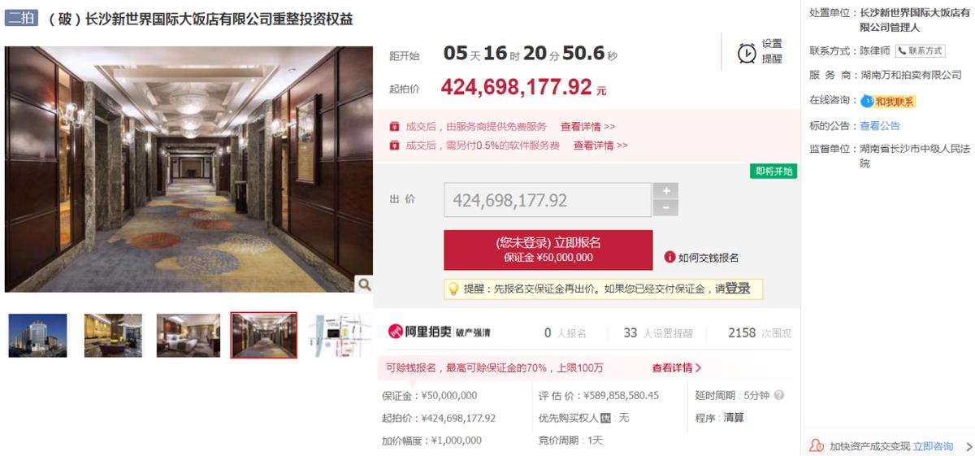The image size is (975, 456).
Task: Expand 查看详情 for software service fee
Action: [x=600, y=145]
